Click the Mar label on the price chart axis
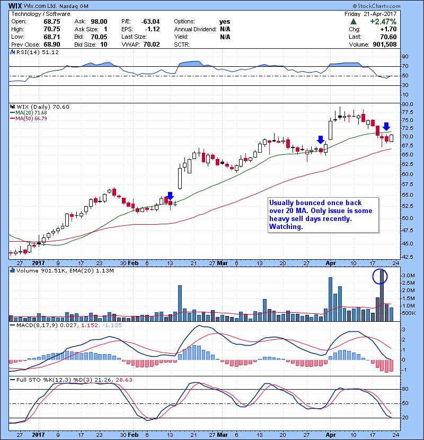Screen dimensions: 424x440 coord(223,263)
